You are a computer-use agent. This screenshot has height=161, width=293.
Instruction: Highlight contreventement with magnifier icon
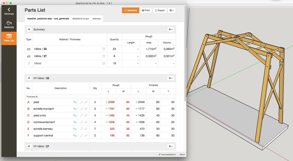pyautogui.click(x=82, y=122)
